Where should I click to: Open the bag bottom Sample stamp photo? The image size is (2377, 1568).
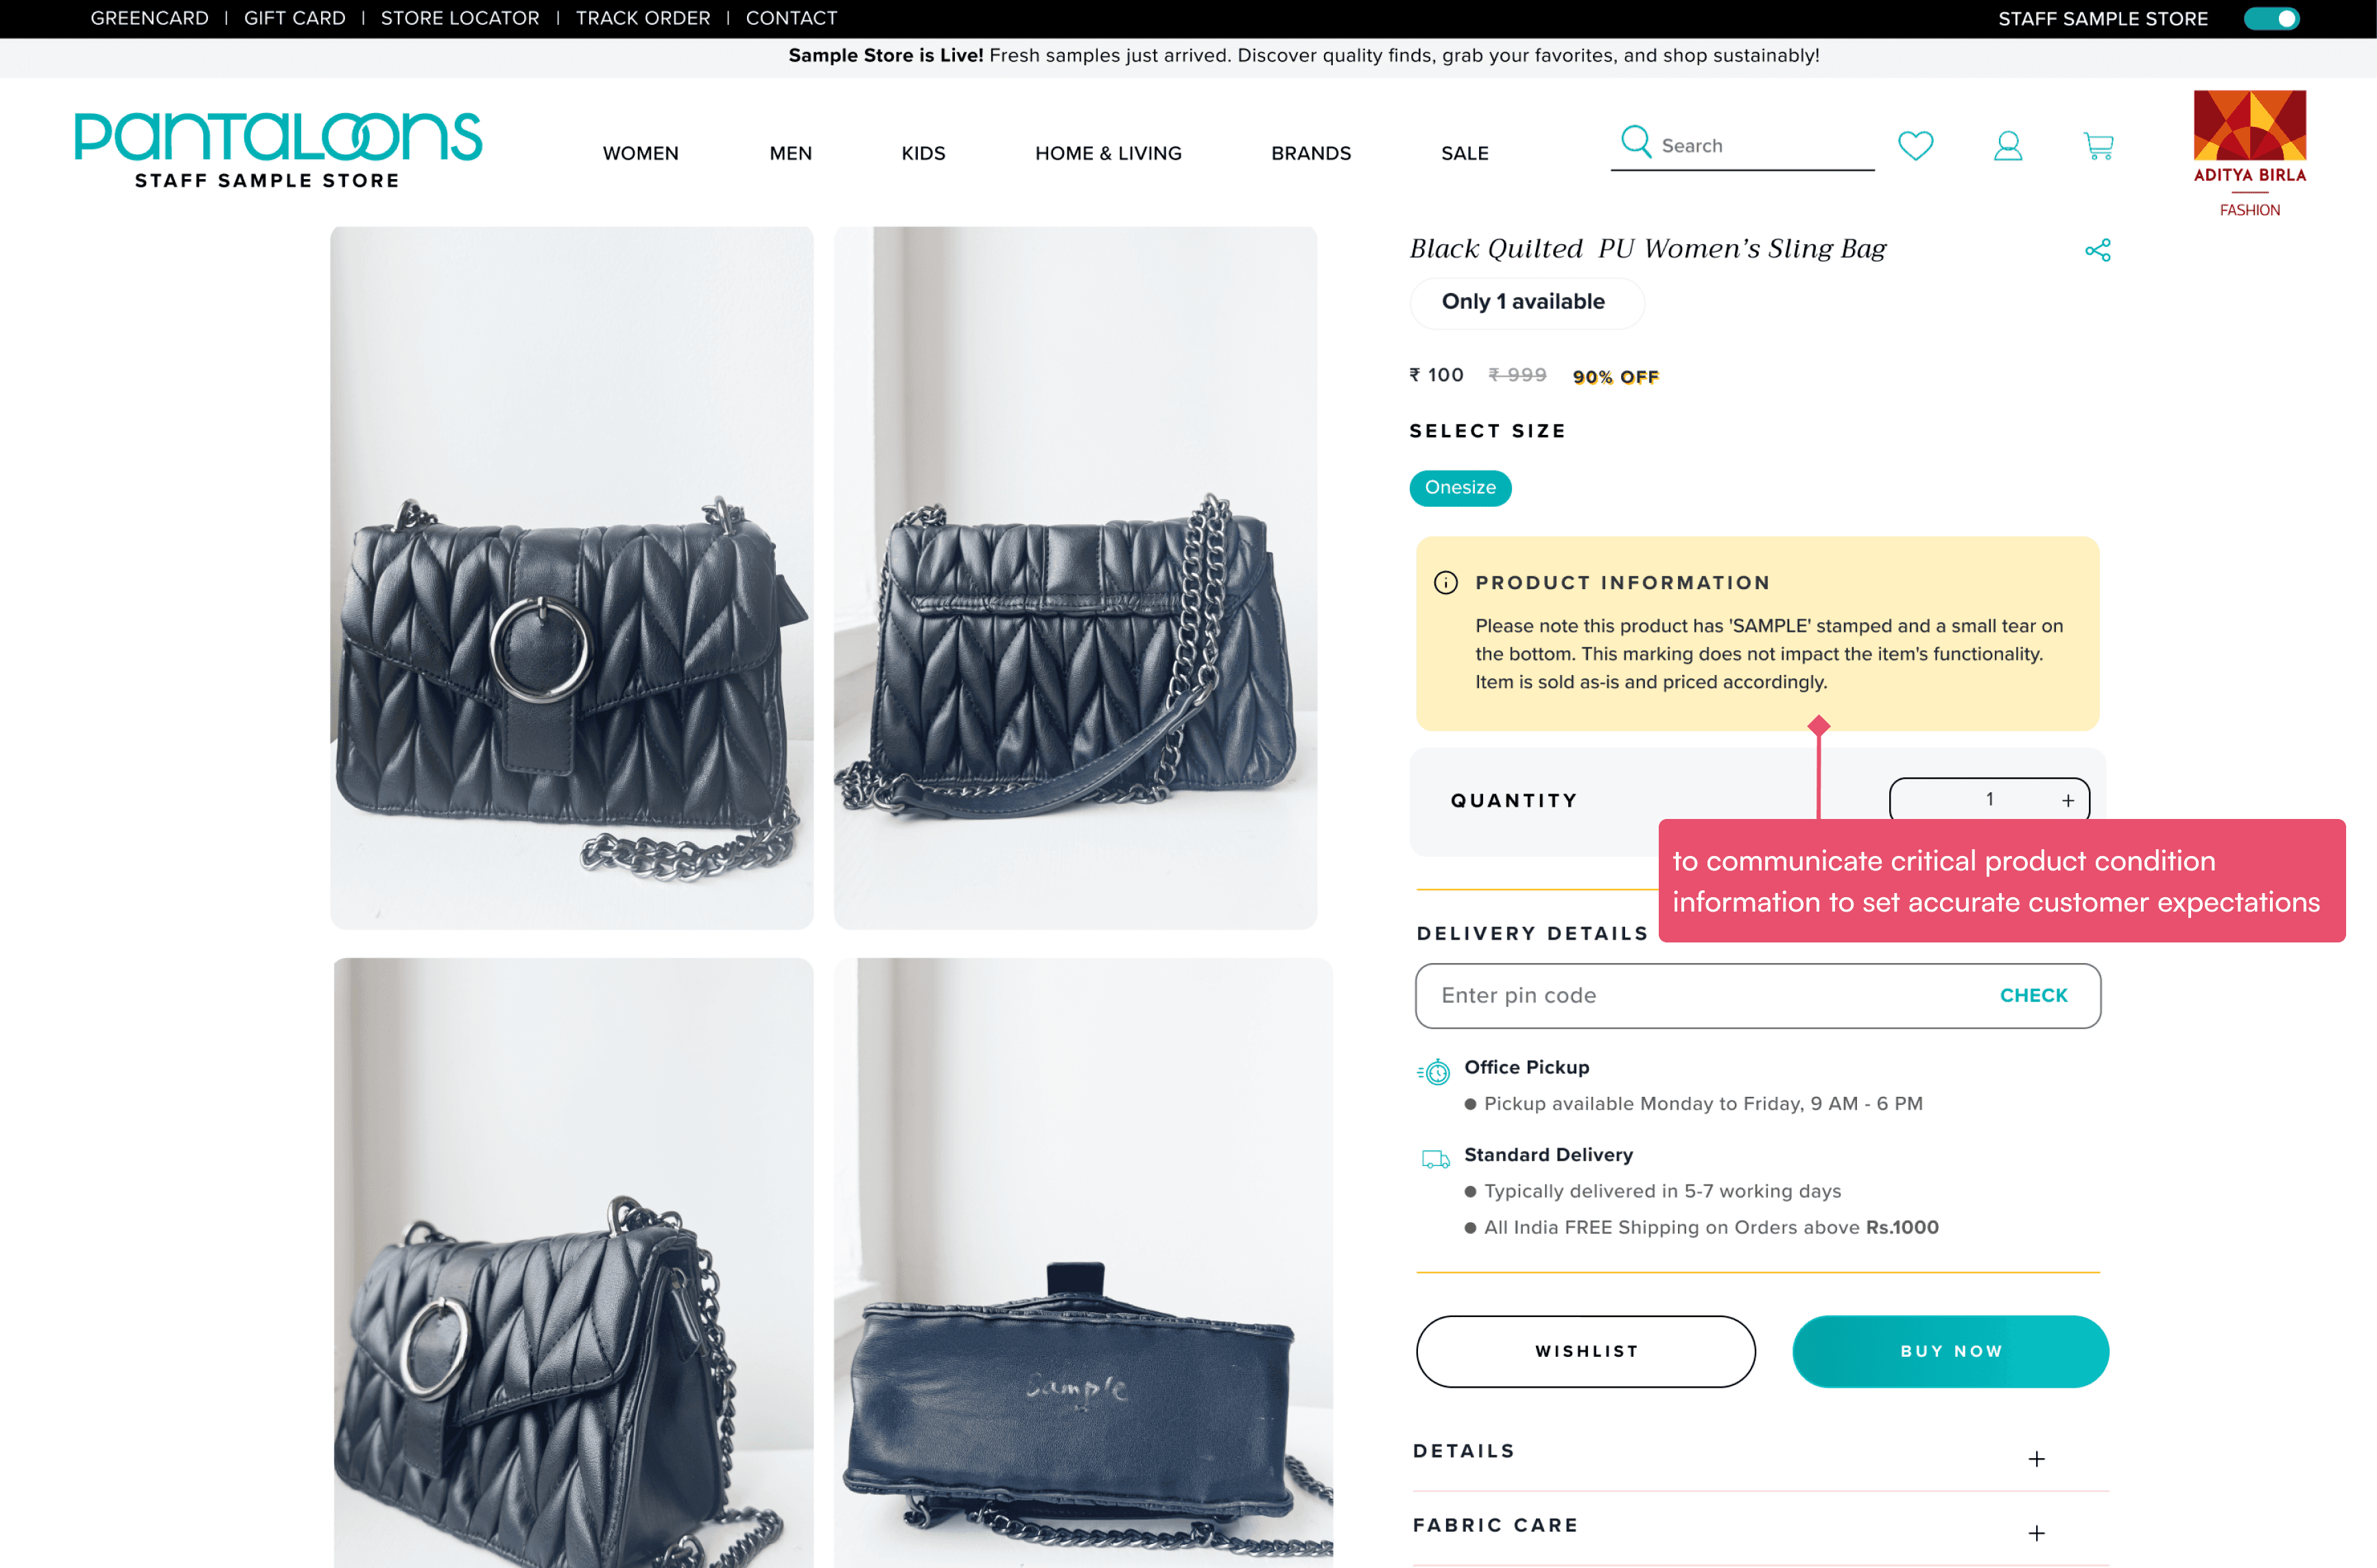click(1083, 1262)
